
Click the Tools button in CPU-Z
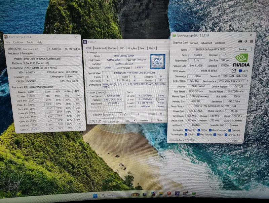pyautogui.click(x=127, y=121)
